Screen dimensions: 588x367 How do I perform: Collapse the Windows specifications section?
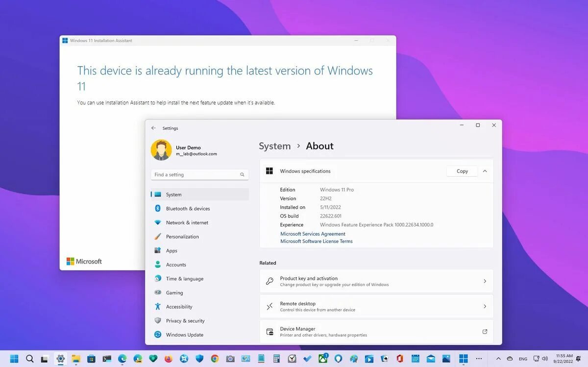click(x=485, y=171)
